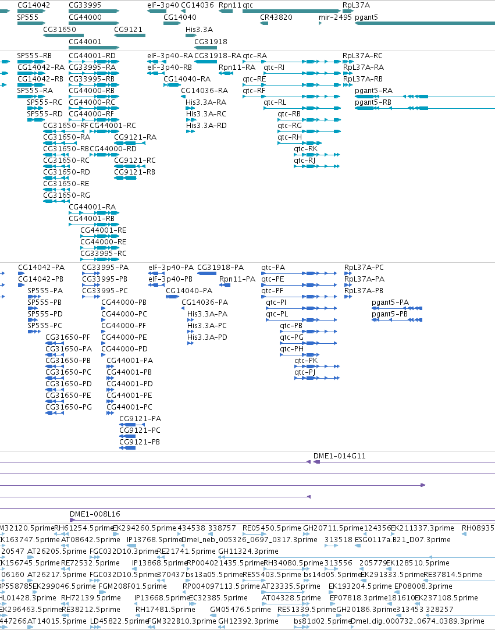
Task: Select the DME1-008L16 clone label
Action: (x=95, y=514)
